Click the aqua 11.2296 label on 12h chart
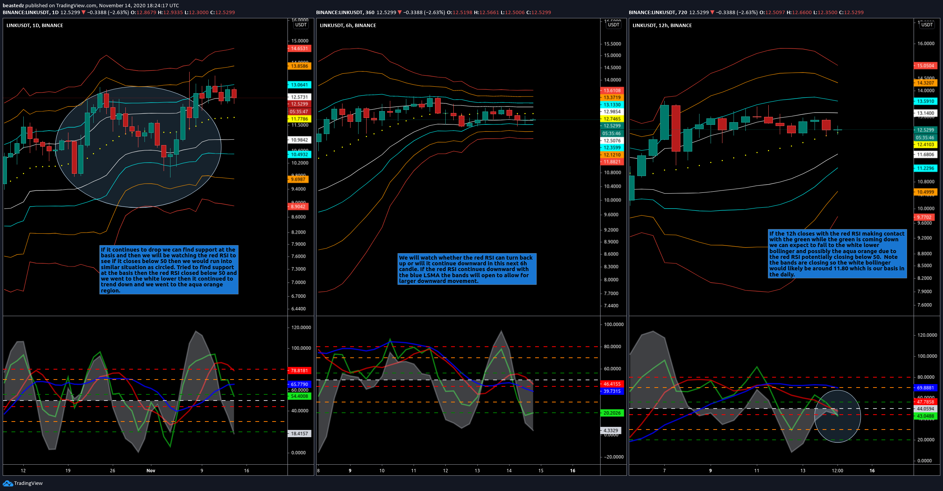The width and height of the screenshot is (943, 491). tap(925, 168)
